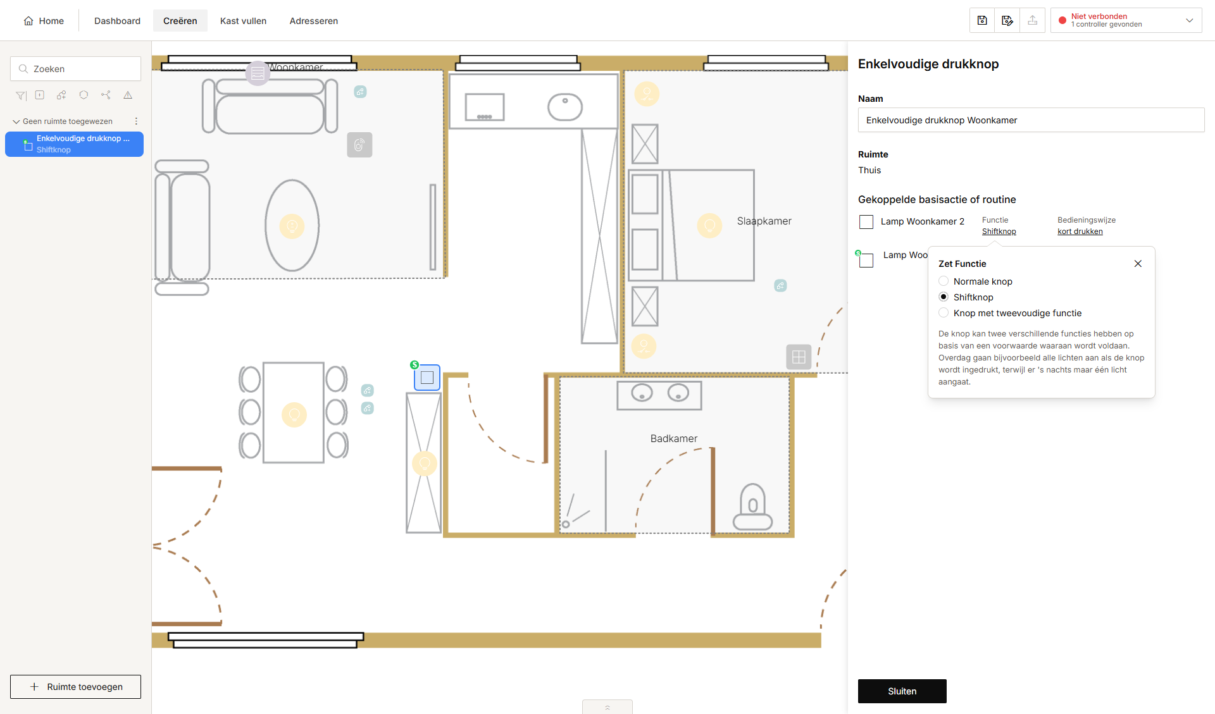
Task: Click the save-as floppy with pencil icon
Action: coord(1007,20)
